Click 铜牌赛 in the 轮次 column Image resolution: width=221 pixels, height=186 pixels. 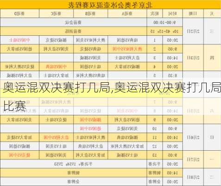pos(155,173)
